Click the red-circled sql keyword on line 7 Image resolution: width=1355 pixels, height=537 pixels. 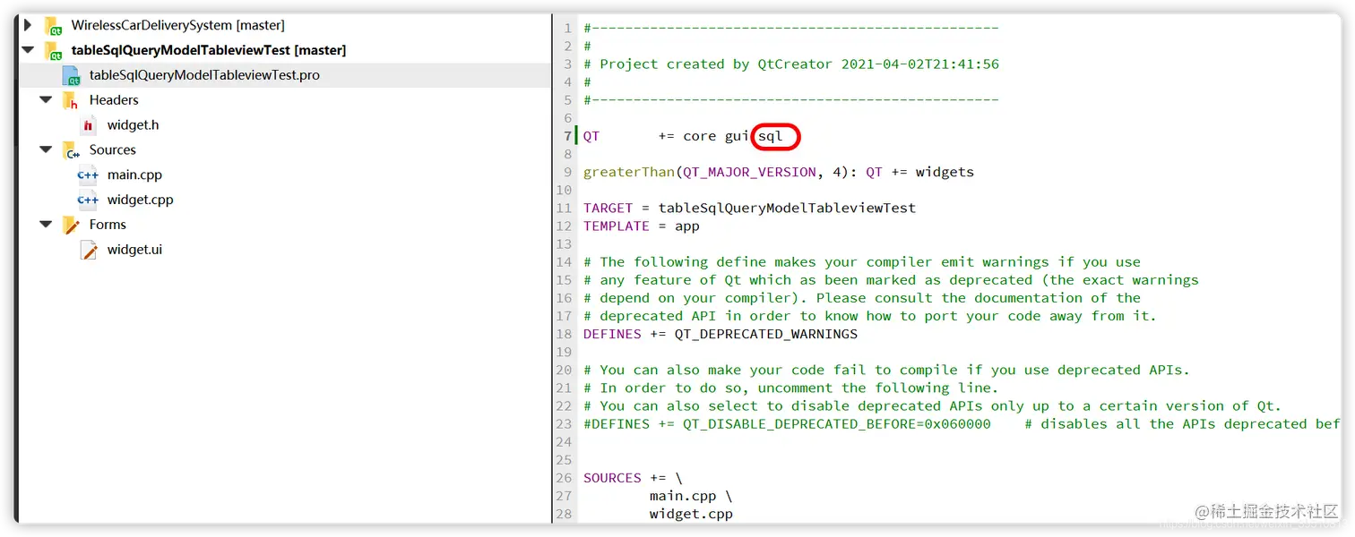[772, 135]
